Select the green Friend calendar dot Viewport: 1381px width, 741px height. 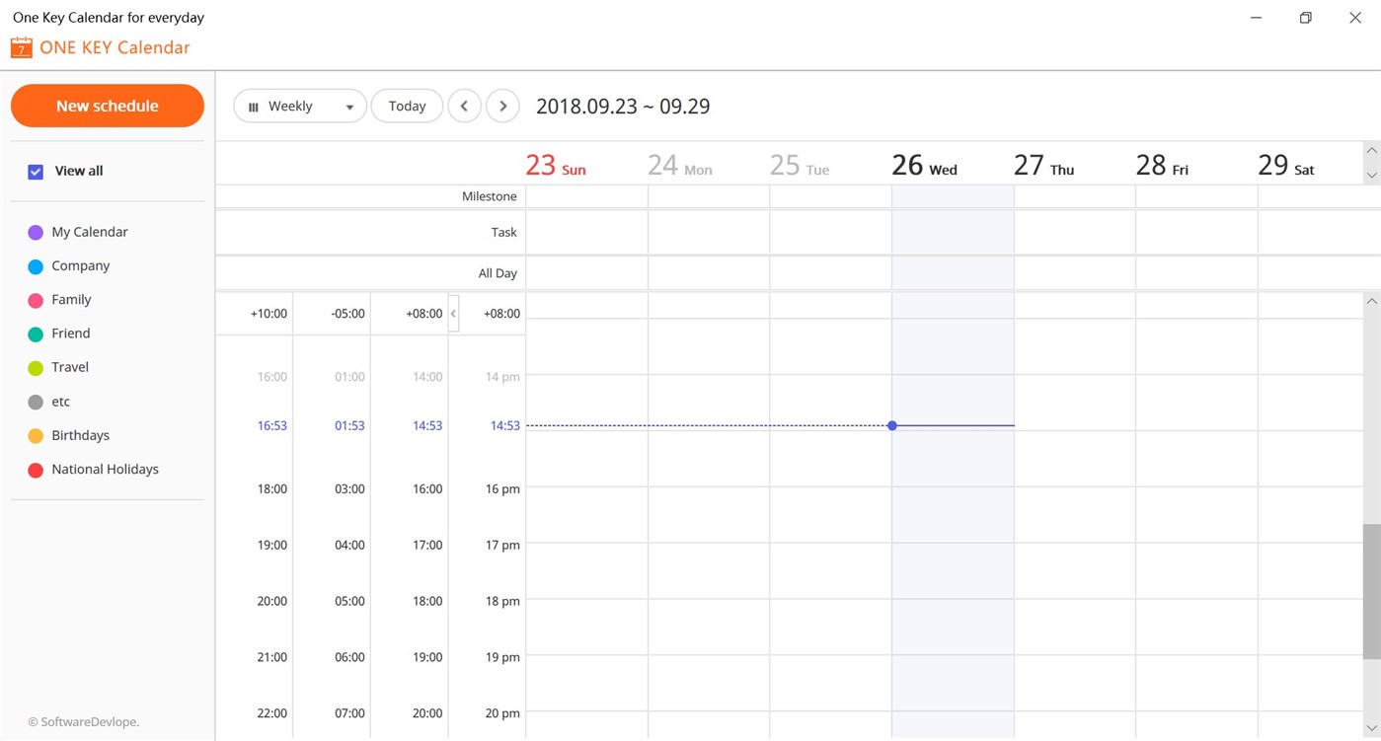[35, 333]
